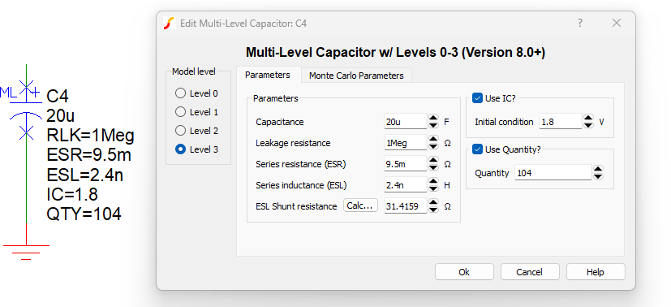Confirm the dialog with Ok button
The image size is (671, 307).
[x=464, y=272]
